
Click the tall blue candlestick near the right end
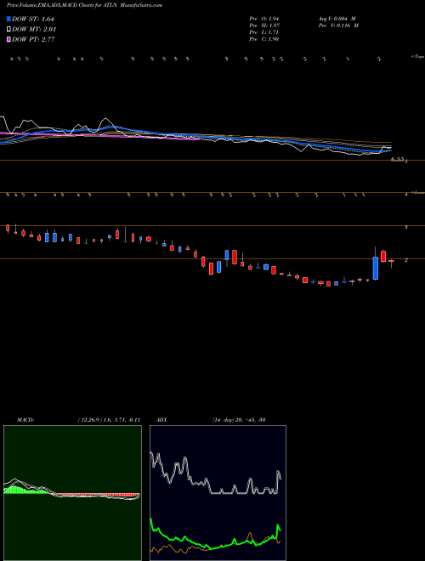[x=375, y=268]
